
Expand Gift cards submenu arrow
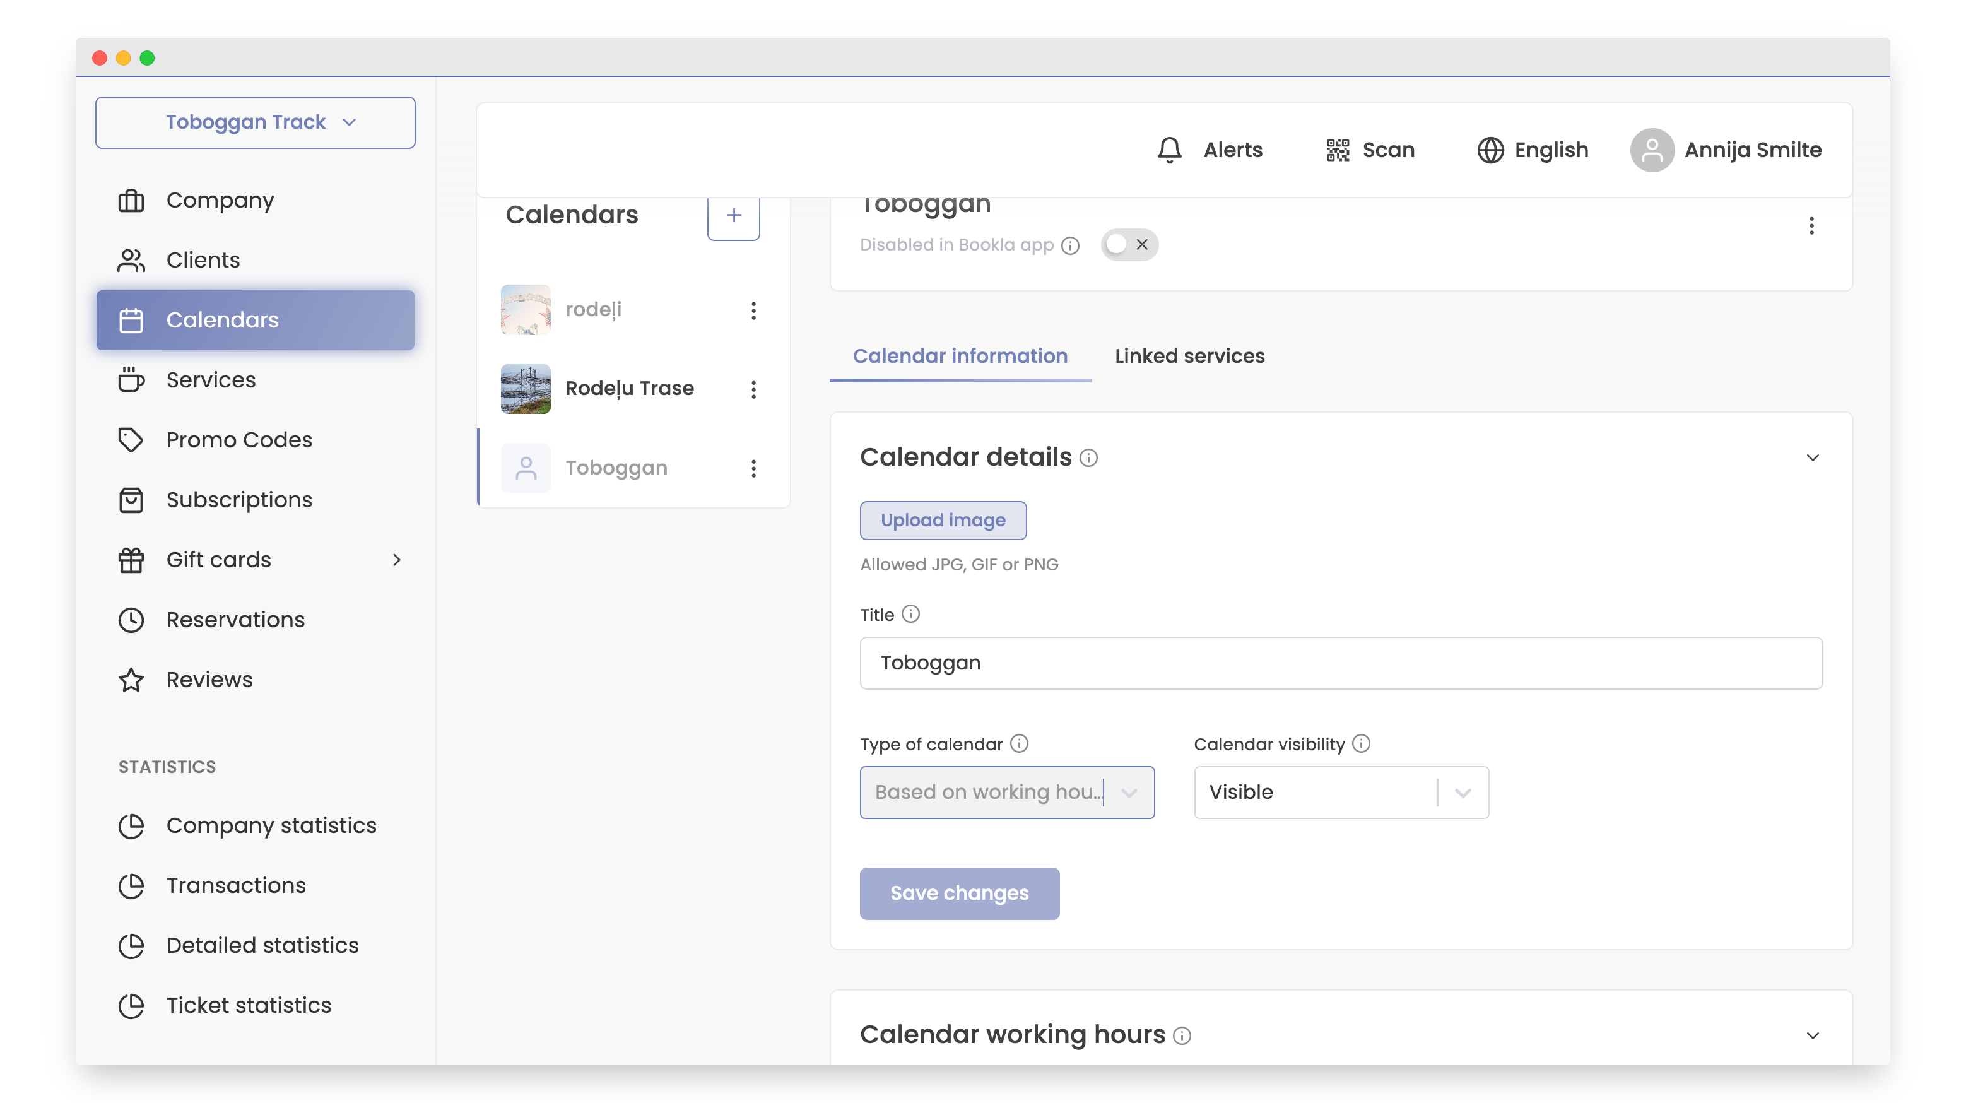point(396,560)
